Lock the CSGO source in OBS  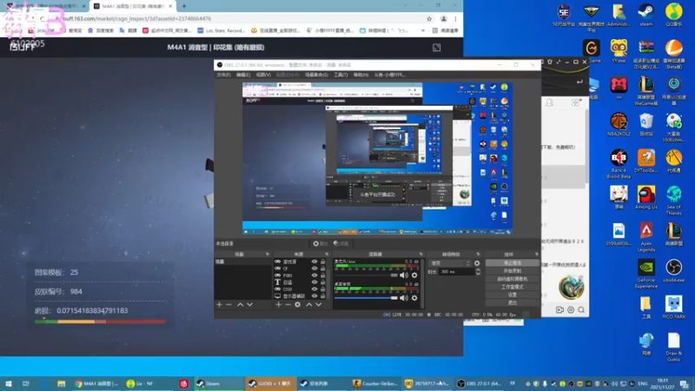tap(322, 289)
